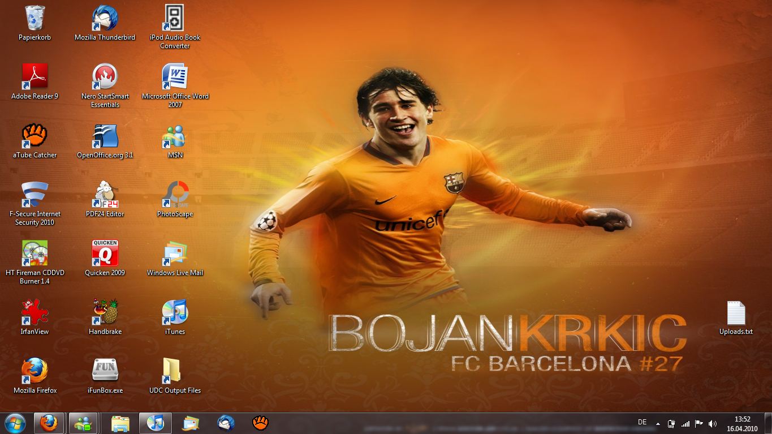Viewport: 772px width, 434px height.
Task: Open Windows Live Mail from taskbar
Action: (x=191, y=423)
